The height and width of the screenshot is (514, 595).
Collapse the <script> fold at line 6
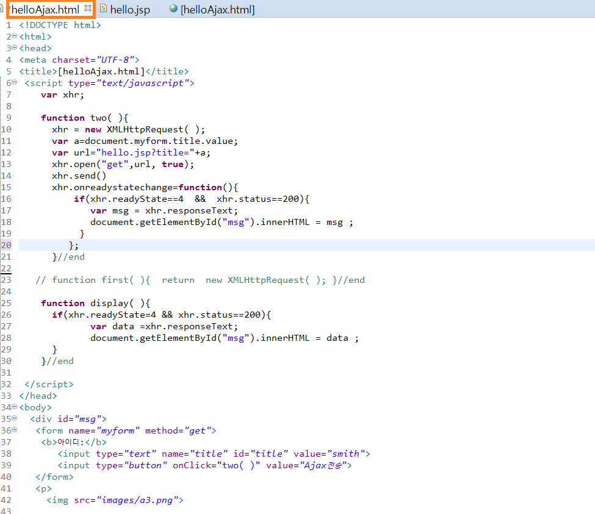point(15,82)
